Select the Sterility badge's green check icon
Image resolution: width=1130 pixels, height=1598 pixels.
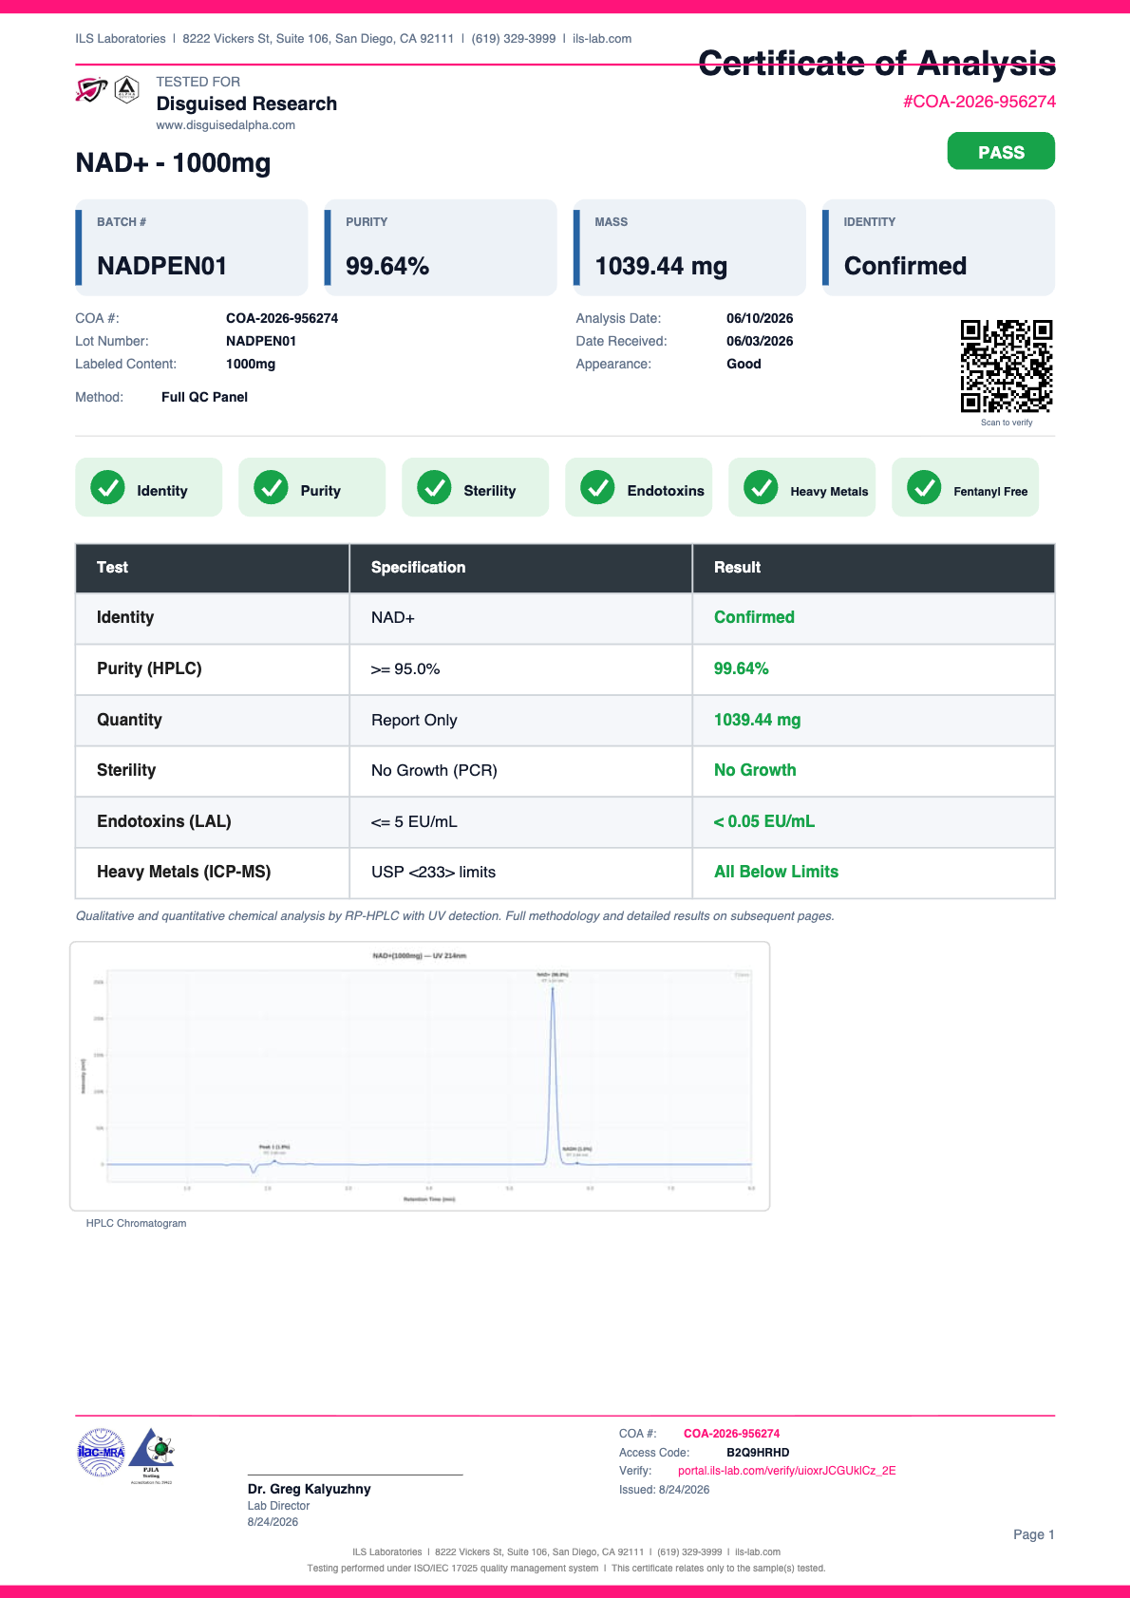[x=434, y=487]
